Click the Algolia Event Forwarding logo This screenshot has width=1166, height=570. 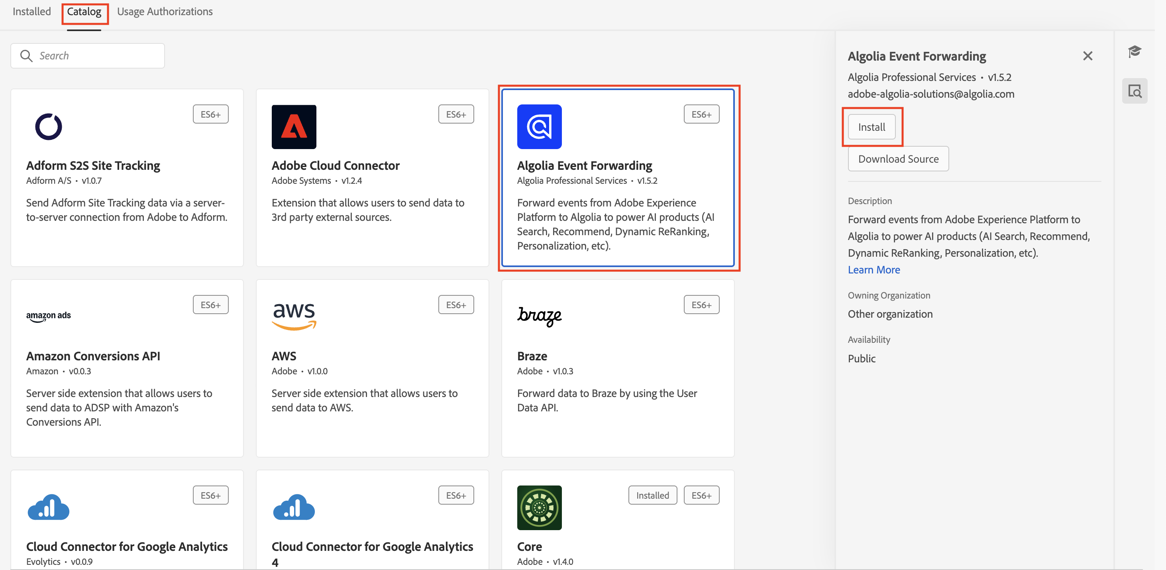coord(539,126)
